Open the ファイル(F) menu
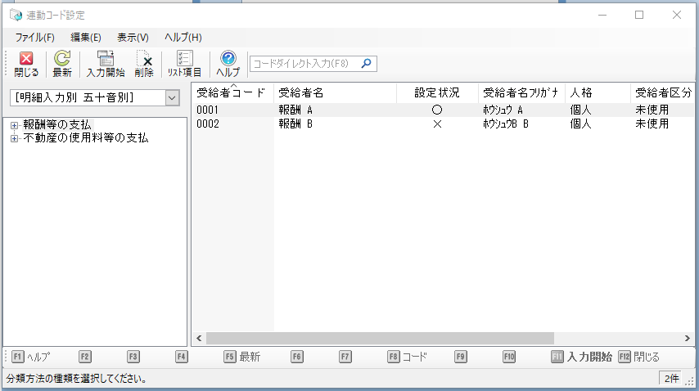The width and height of the screenshot is (699, 391). coord(34,37)
